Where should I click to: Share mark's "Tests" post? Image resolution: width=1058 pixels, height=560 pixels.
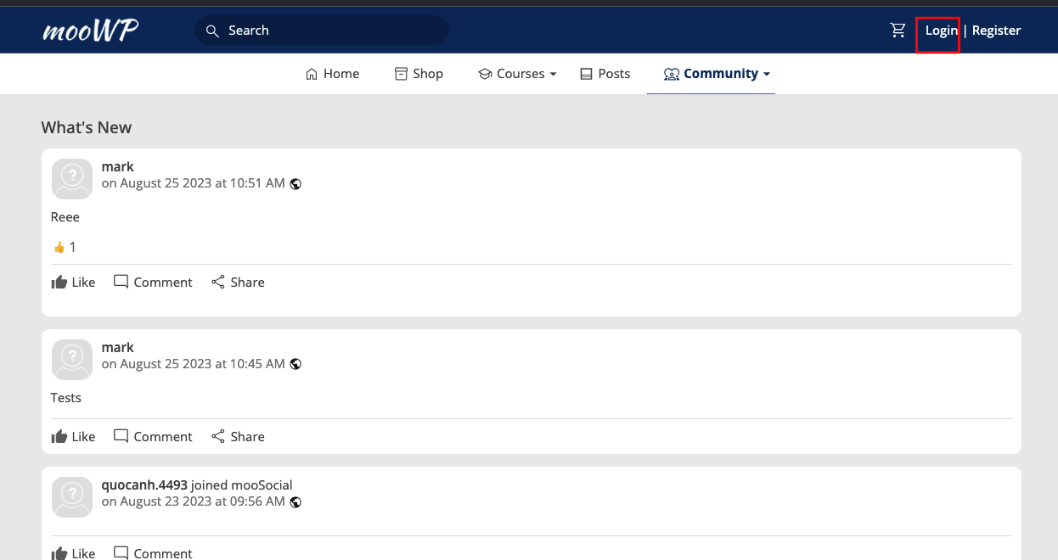click(238, 436)
